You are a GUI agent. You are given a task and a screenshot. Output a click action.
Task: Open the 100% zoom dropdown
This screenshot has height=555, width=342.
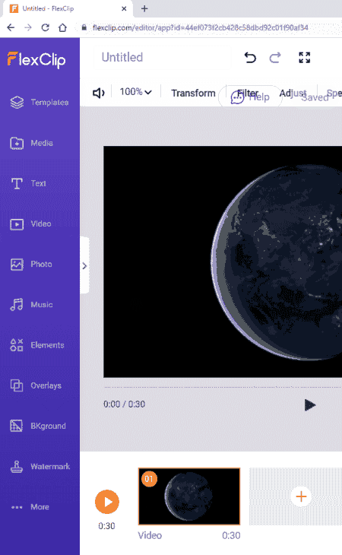pyautogui.click(x=135, y=92)
